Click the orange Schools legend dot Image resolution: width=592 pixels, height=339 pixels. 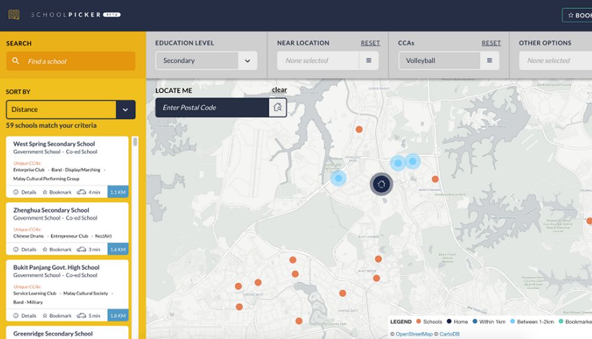419,322
